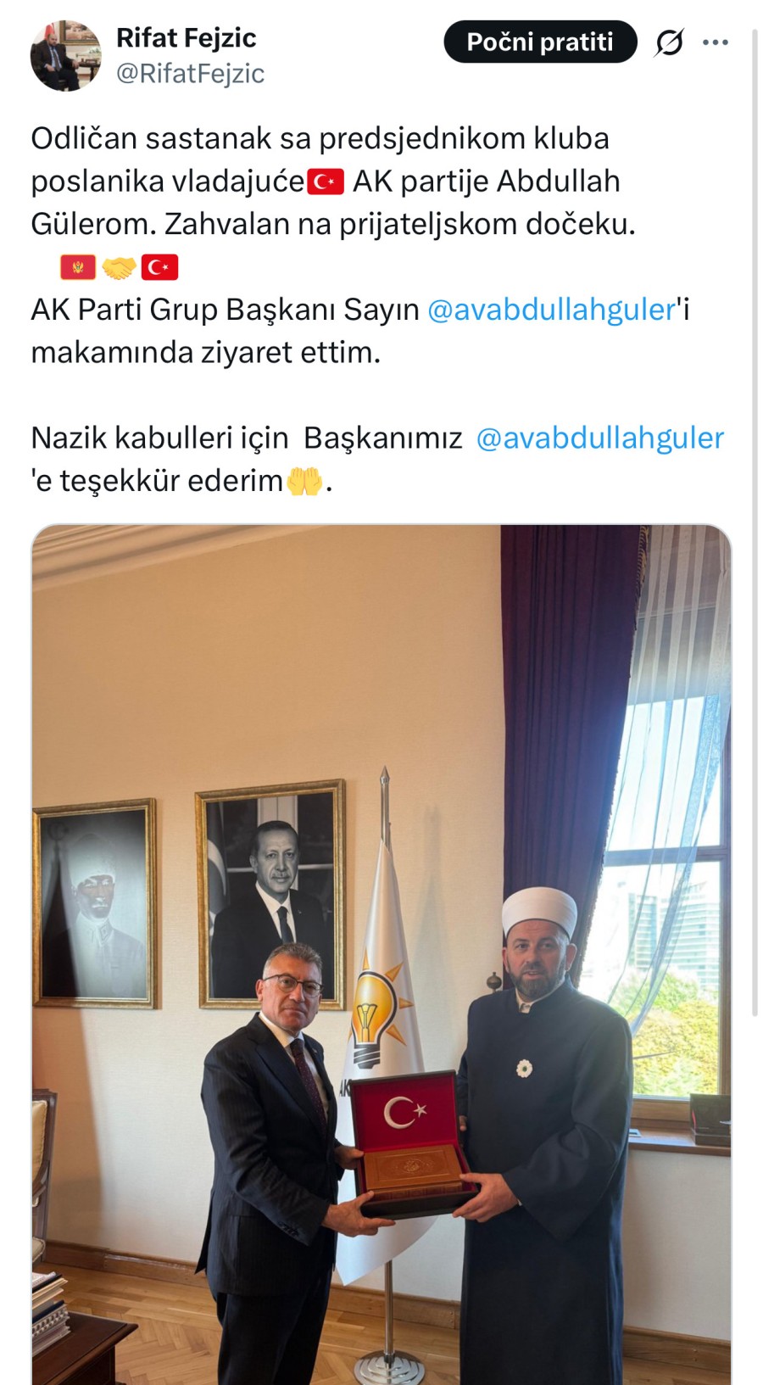Open @avabdullahguler mention after "Başkanımız"

[x=600, y=438]
